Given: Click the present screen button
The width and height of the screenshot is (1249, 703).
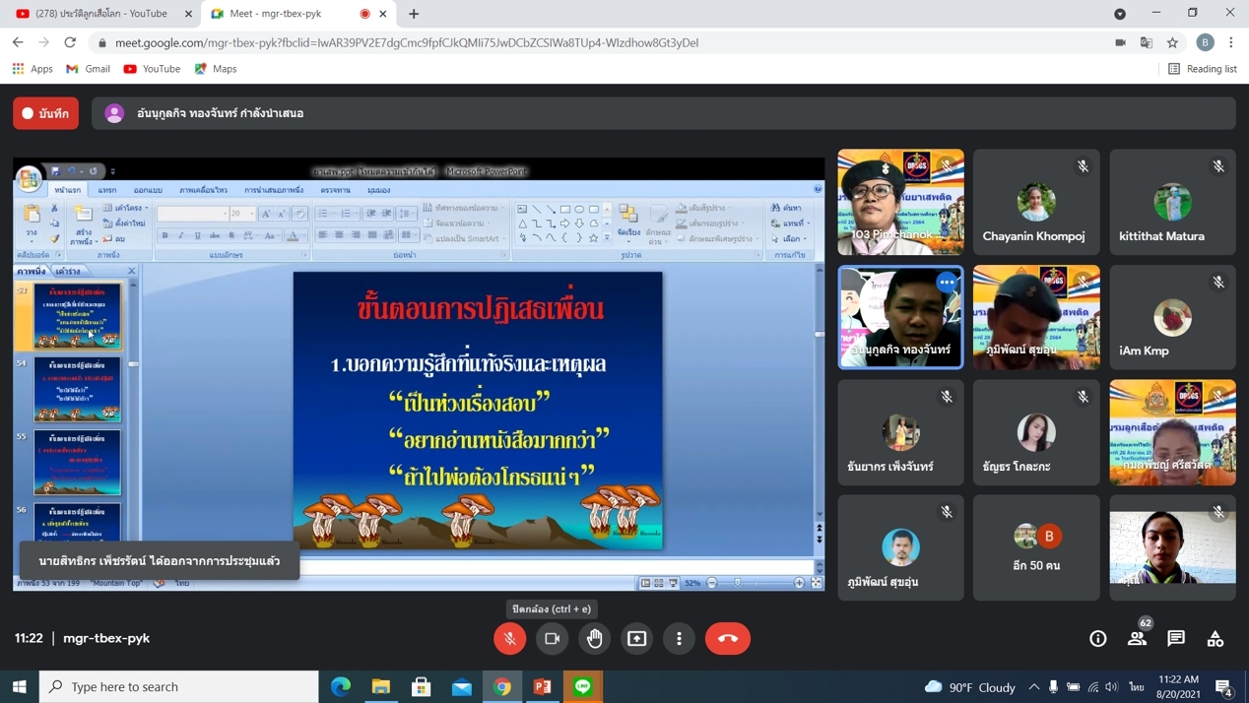Looking at the screenshot, I should pos(637,638).
